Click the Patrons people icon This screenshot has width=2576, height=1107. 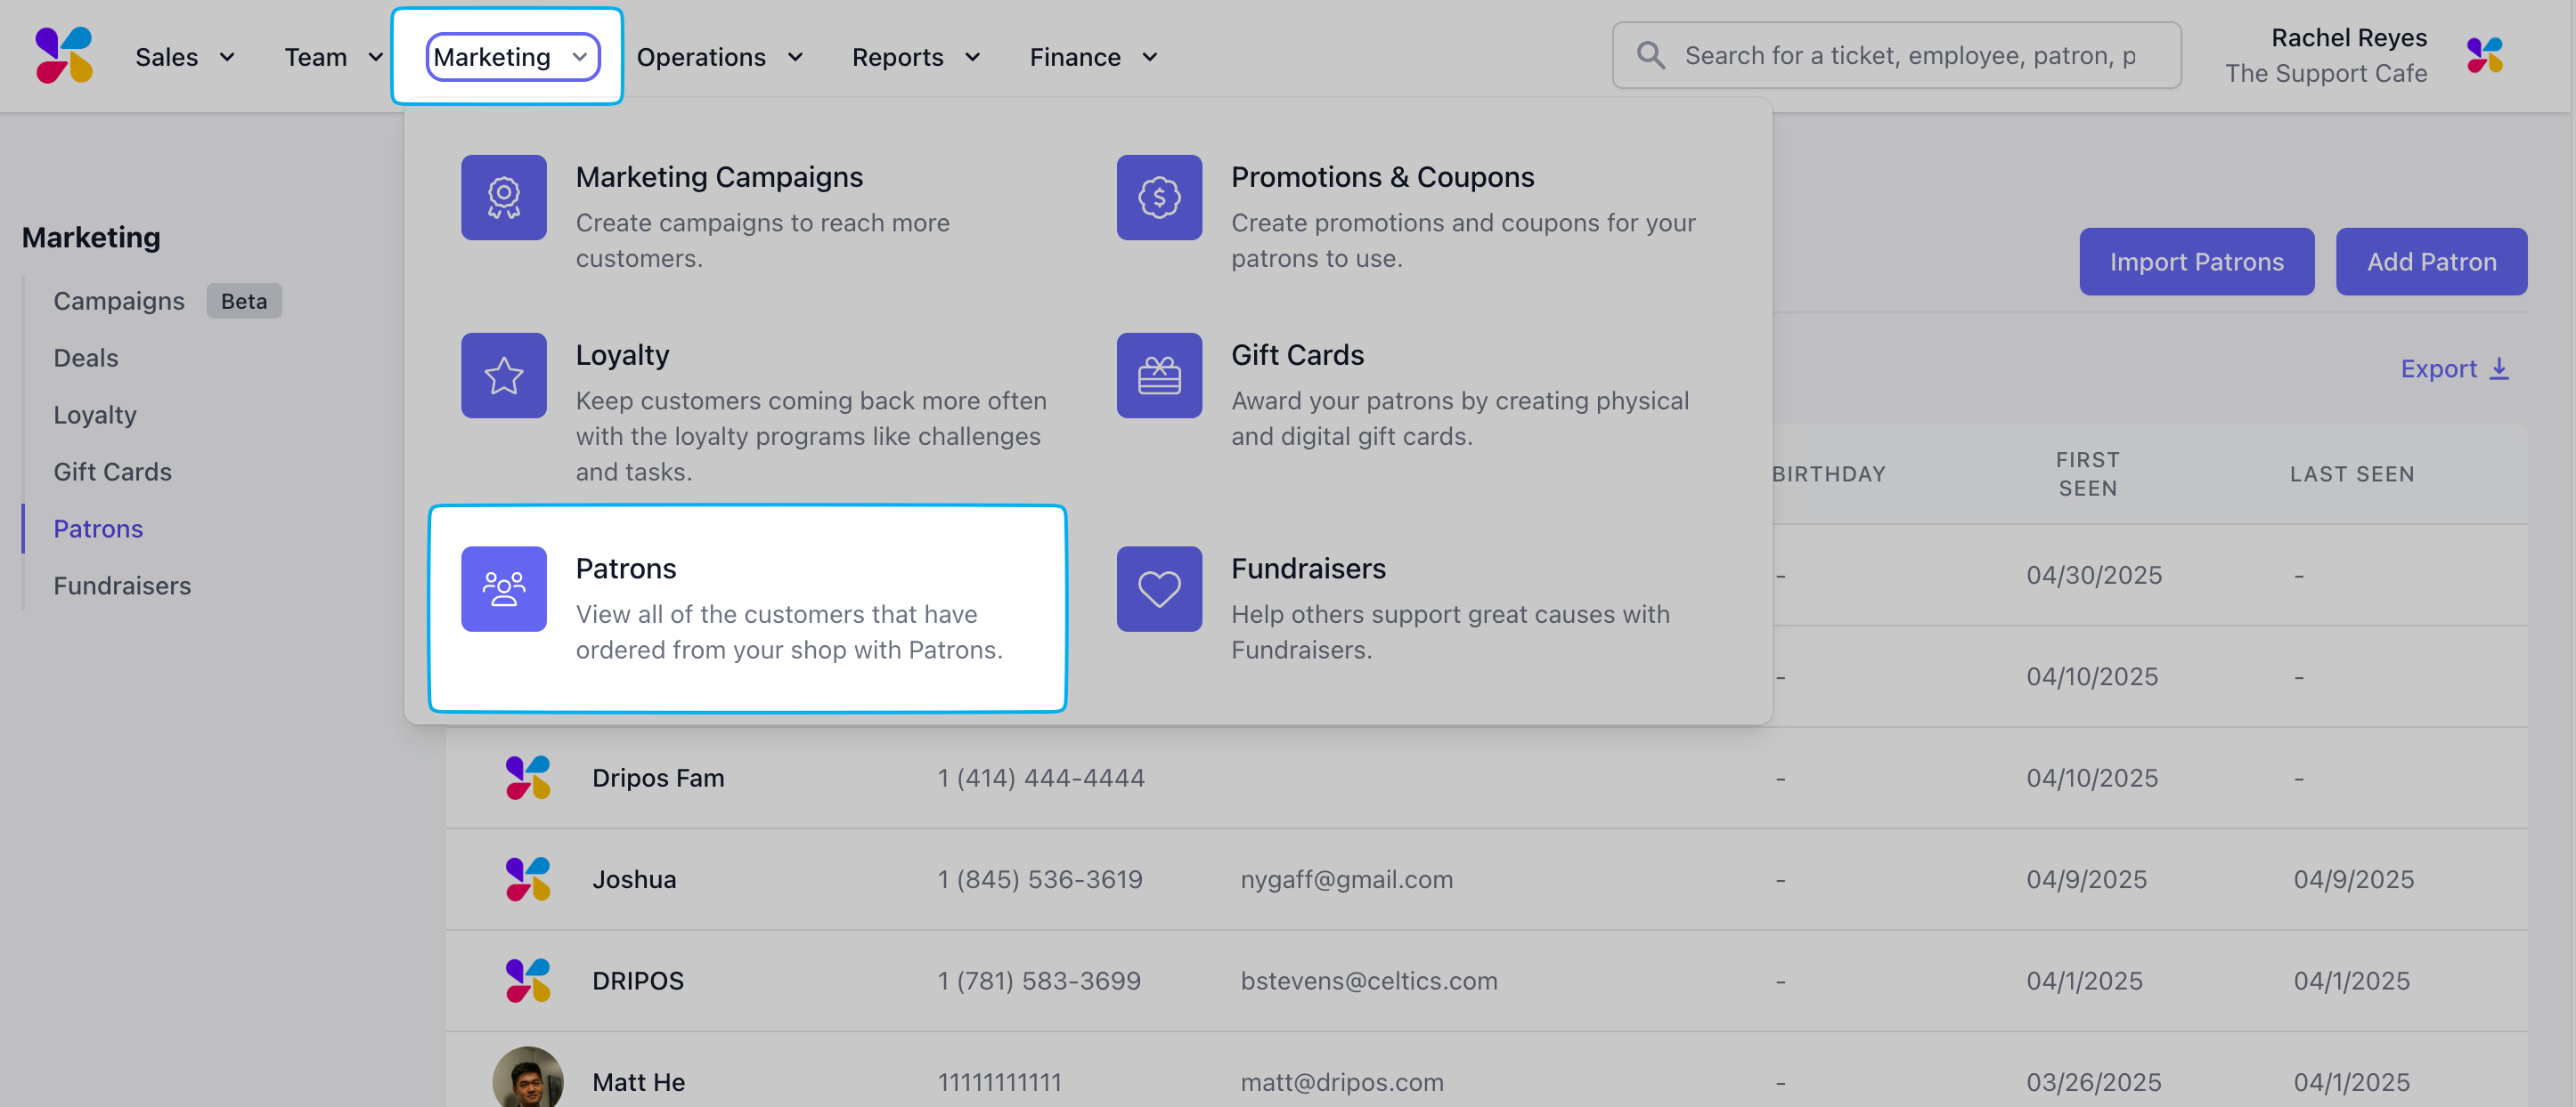tap(503, 588)
